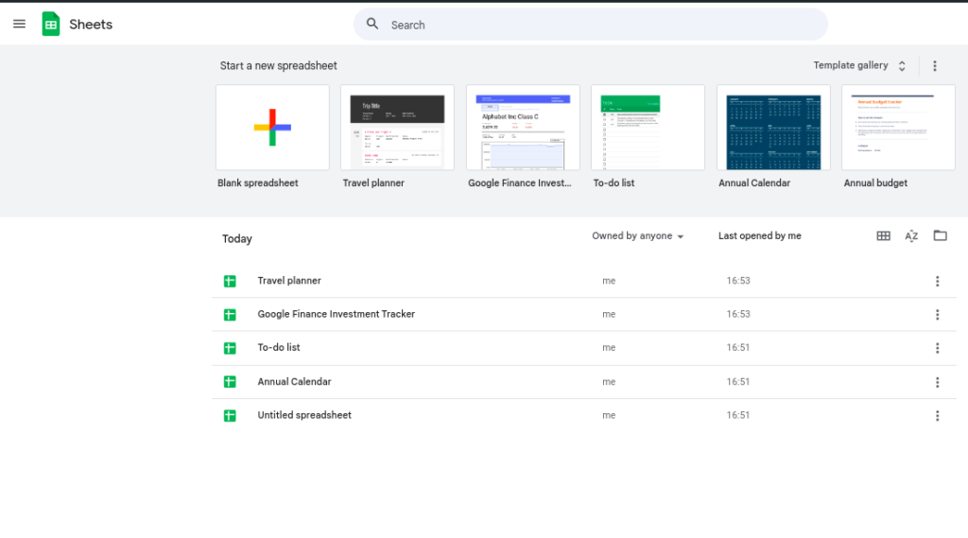The image size is (968, 538).
Task: Open the Travel planner file
Action: click(584, 281)
